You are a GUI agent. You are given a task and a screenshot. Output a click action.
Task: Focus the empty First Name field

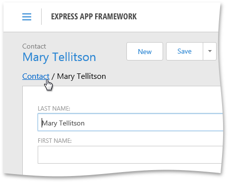(x=130, y=155)
